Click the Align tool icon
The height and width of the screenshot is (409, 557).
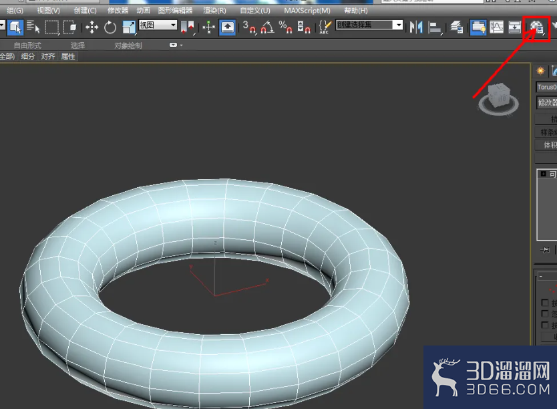434,27
